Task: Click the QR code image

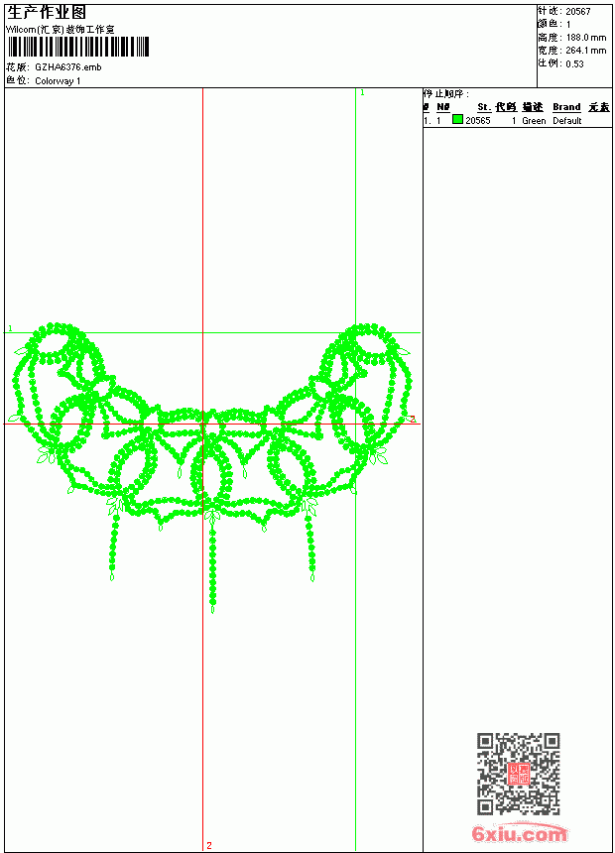Action: coord(518,774)
